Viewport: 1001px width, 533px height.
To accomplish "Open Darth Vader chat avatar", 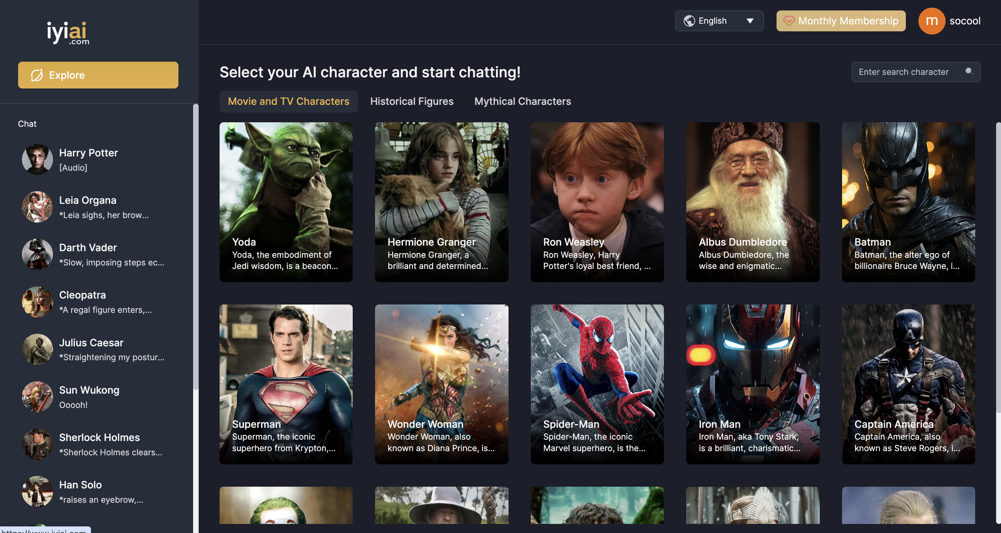I will (37, 254).
